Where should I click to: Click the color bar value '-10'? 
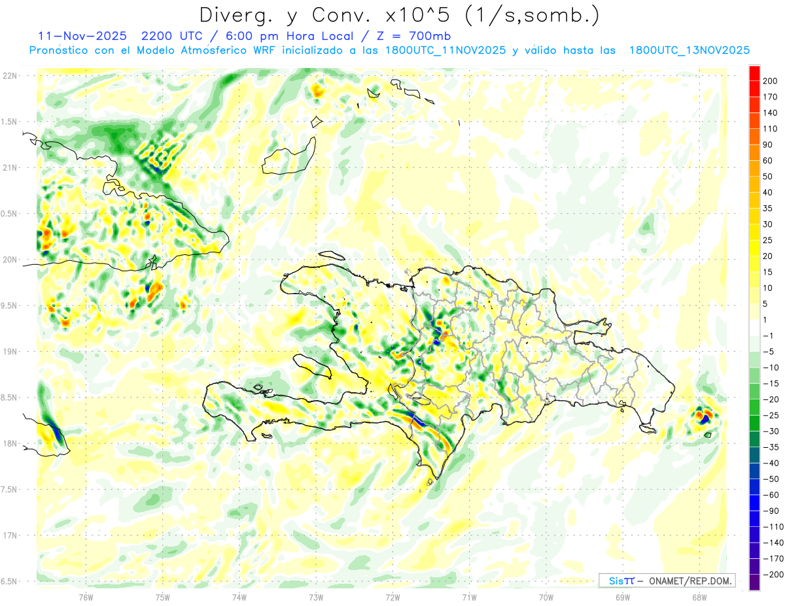[771, 367]
